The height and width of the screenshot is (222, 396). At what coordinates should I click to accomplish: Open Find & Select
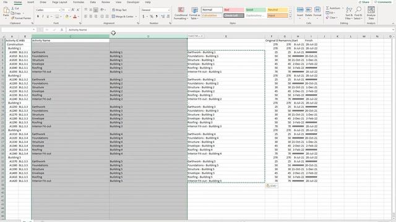point(358,13)
